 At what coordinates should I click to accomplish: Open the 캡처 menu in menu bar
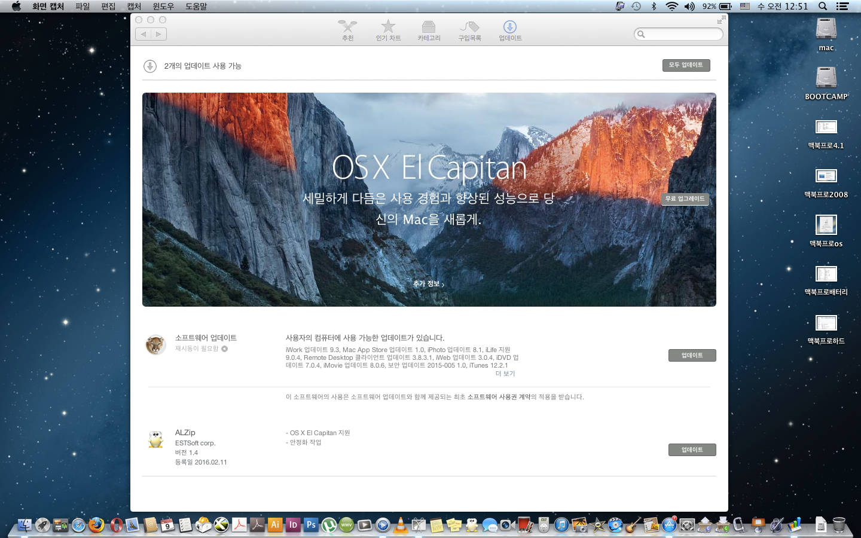click(134, 7)
